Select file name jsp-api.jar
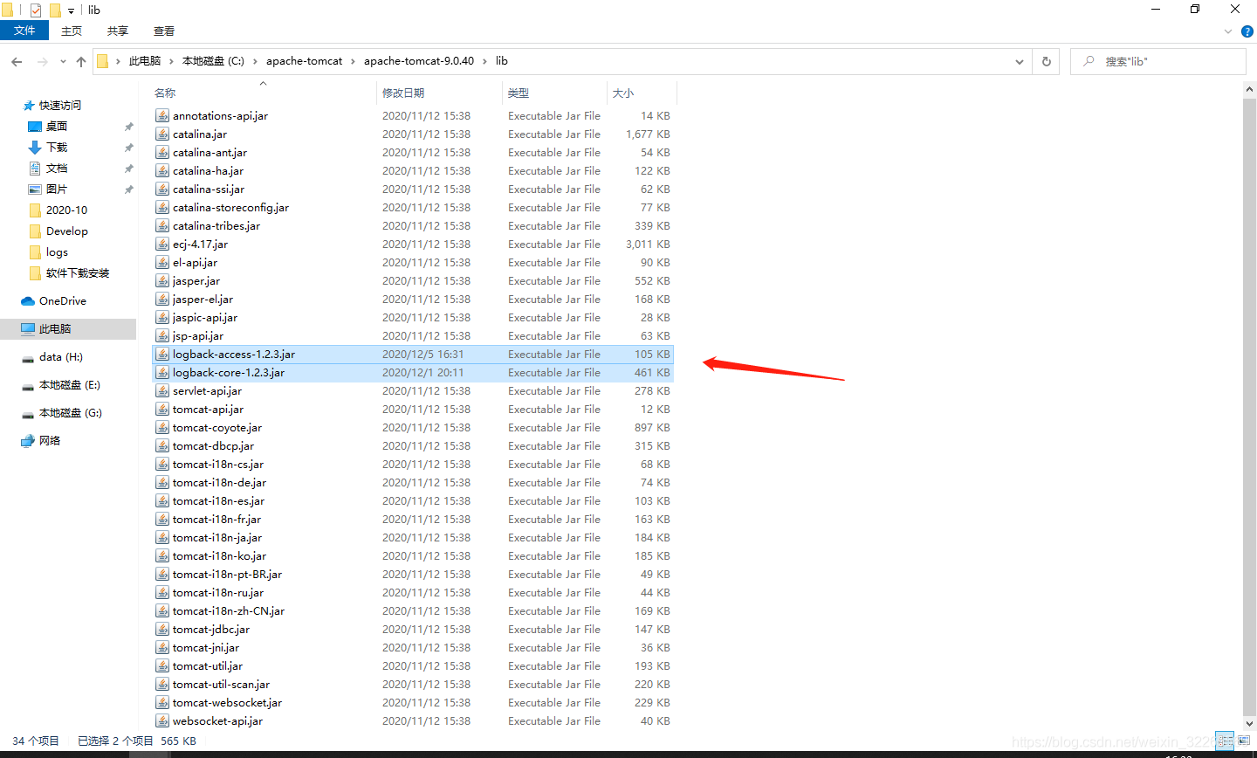Screen dimensions: 1257x758 point(198,336)
